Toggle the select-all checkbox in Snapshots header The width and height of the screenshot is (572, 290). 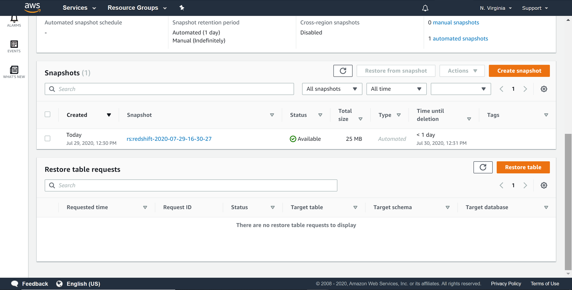(47, 114)
